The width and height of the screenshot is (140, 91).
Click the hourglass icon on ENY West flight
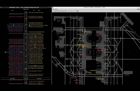14,25
